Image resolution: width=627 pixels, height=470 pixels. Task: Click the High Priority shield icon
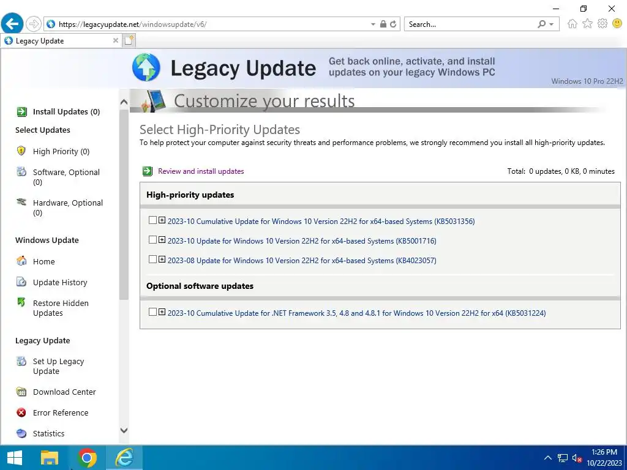(21, 151)
